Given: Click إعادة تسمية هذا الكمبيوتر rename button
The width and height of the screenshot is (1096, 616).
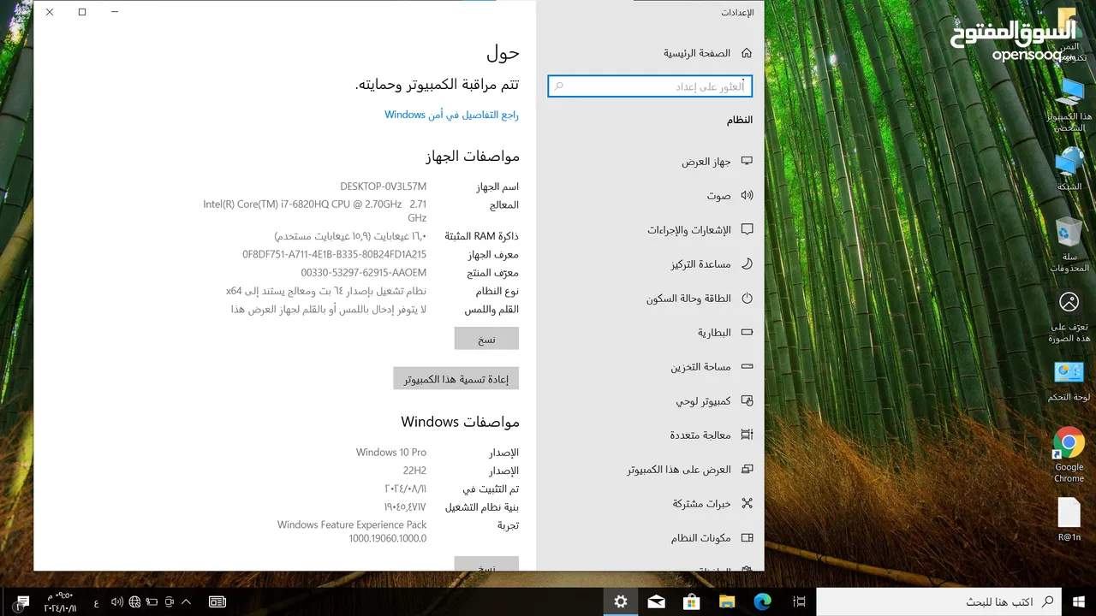Looking at the screenshot, I should [x=456, y=378].
